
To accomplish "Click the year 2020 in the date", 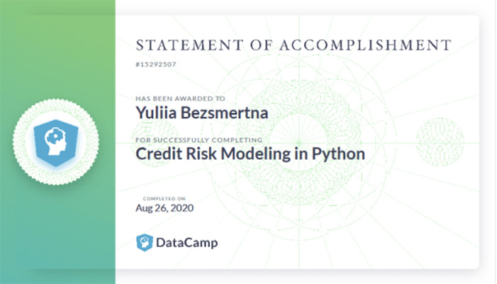I will 182,208.
